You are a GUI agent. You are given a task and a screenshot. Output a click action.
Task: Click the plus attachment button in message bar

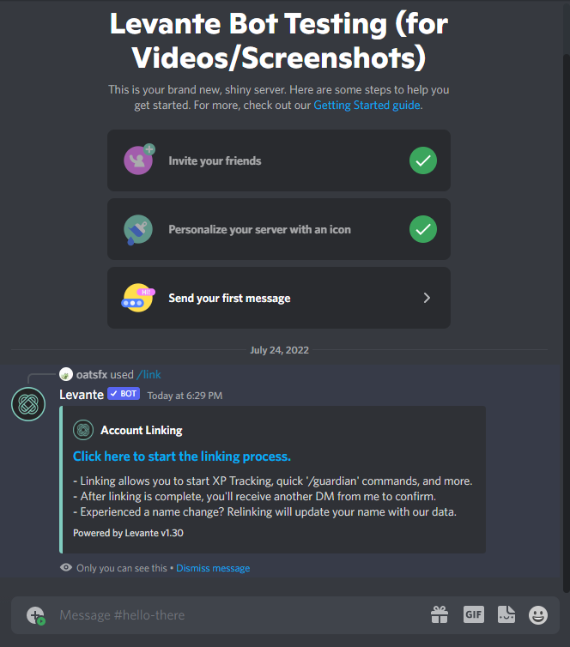tap(35, 615)
